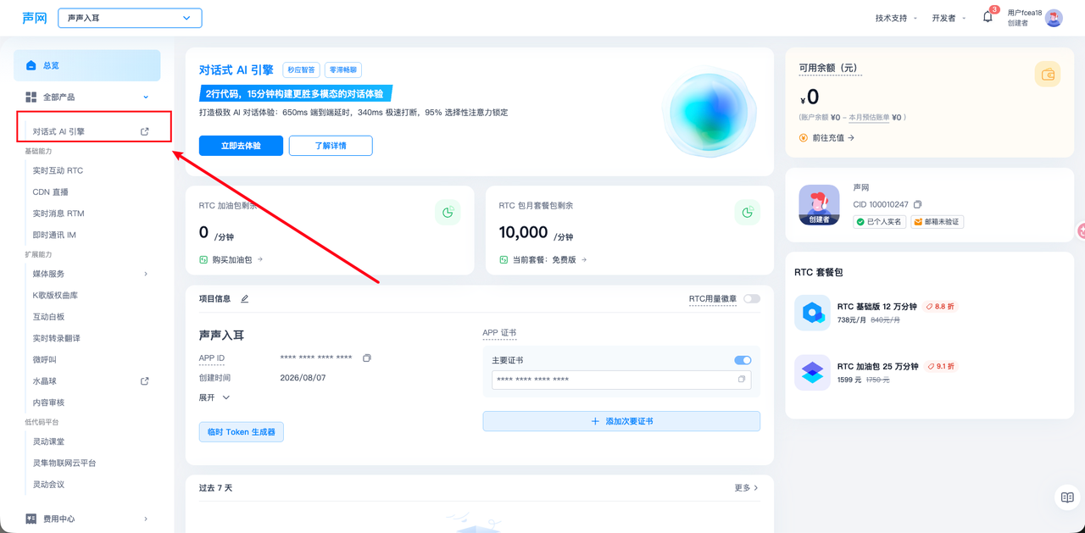This screenshot has height=533, width=1085.
Task: Open external link icon beside 水晶球
Action: (145, 381)
